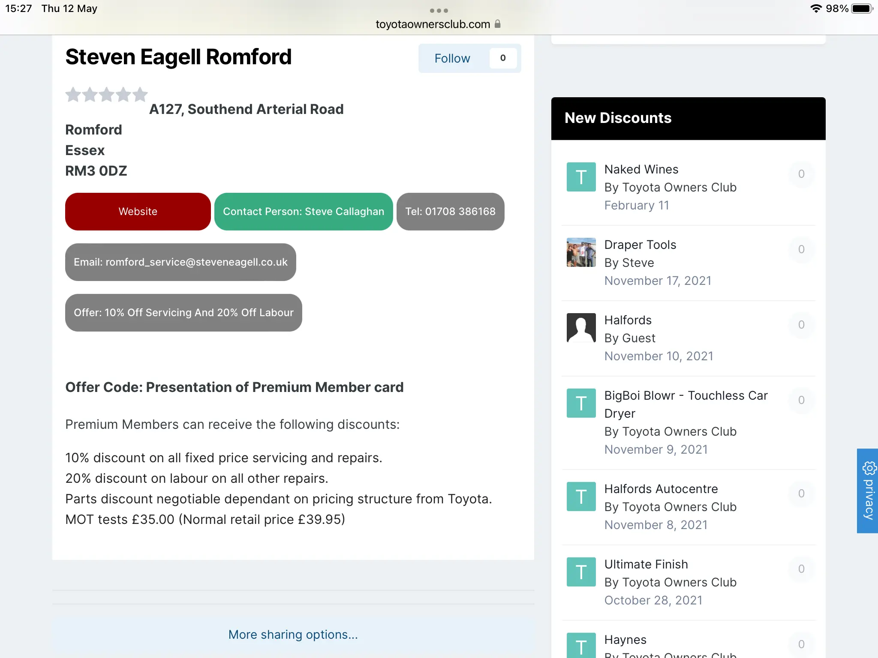Click the star rating for Steven Eagell Romford
This screenshot has height=658, width=878.
coord(106,94)
